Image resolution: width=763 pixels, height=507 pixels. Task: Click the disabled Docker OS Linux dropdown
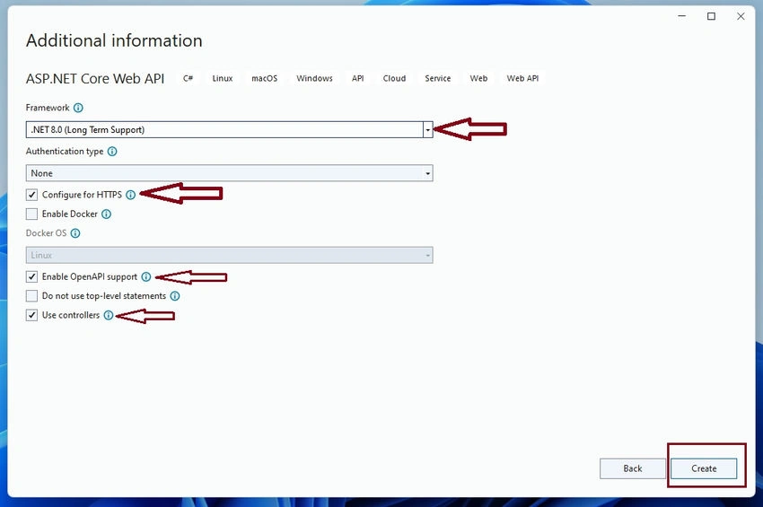click(229, 255)
